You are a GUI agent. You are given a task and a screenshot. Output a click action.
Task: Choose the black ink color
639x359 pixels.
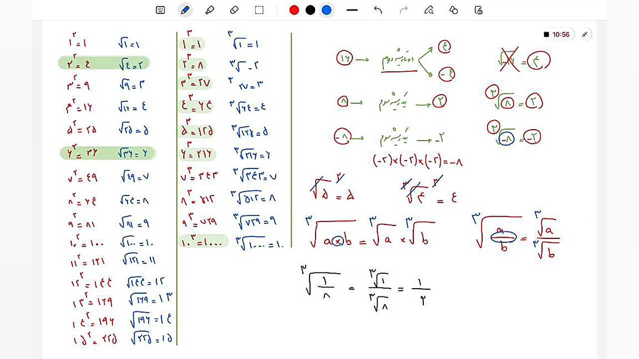point(311,10)
